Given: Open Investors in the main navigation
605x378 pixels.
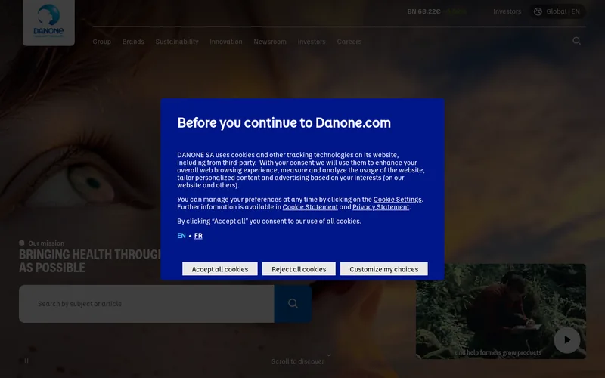Looking at the screenshot, I should point(312,42).
